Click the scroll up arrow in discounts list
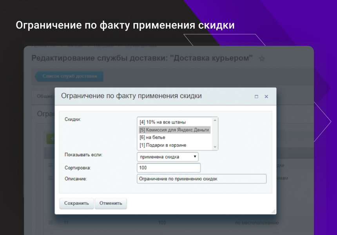The height and width of the screenshot is (235, 337). coord(215,120)
